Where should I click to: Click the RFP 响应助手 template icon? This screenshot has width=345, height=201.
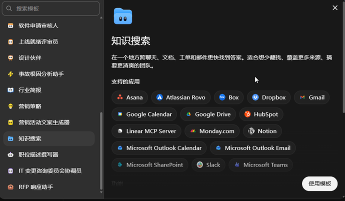point(10,187)
